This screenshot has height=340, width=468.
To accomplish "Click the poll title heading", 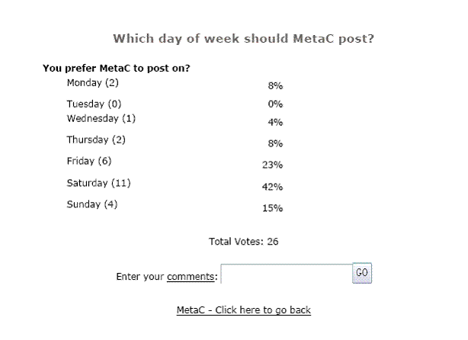I will [244, 38].
